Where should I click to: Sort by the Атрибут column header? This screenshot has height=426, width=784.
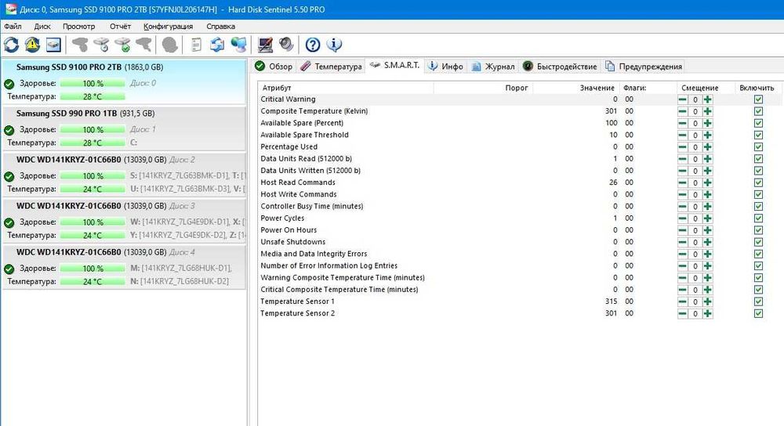346,88
